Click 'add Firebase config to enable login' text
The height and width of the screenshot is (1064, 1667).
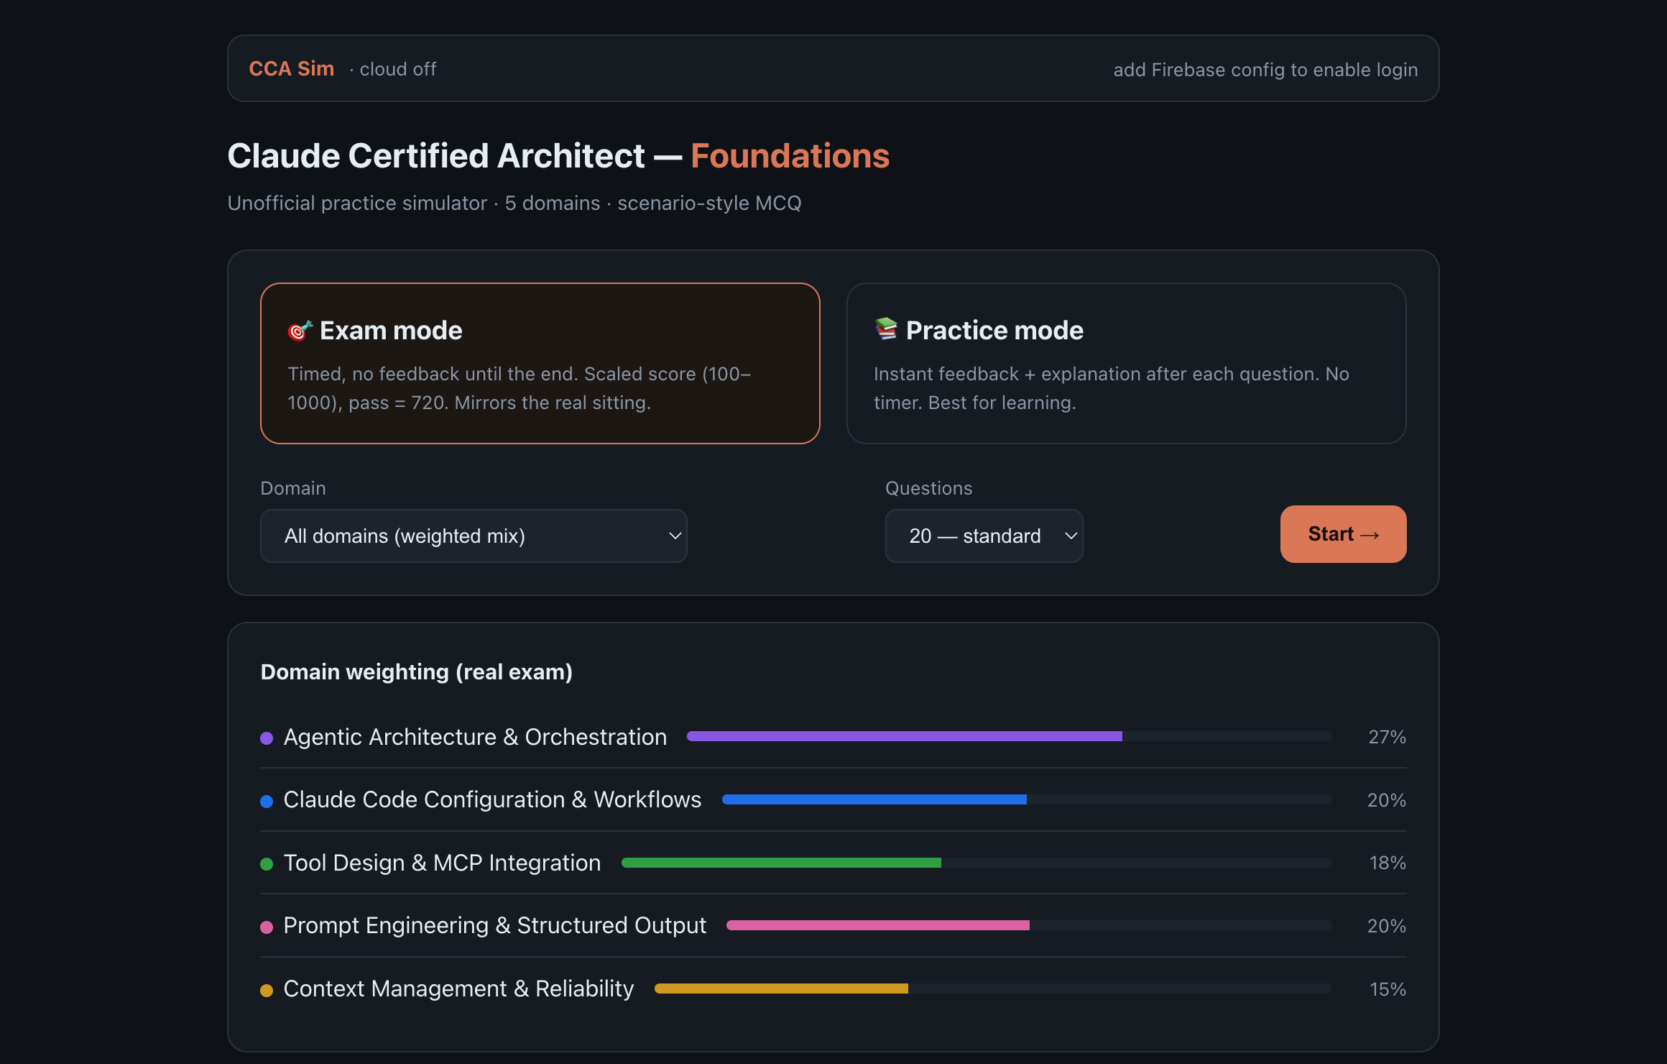(1265, 70)
